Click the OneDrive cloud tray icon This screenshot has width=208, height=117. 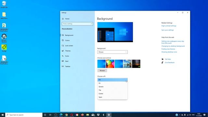[x=182, y=115]
